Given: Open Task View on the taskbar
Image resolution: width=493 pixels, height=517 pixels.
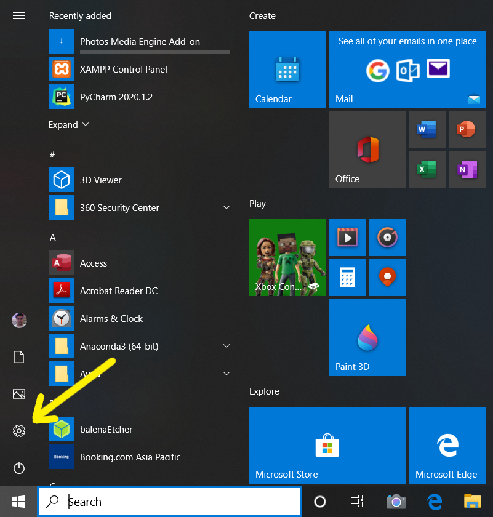Looking at the screenshot, I should pyautogui.click(x=357, y=502).
